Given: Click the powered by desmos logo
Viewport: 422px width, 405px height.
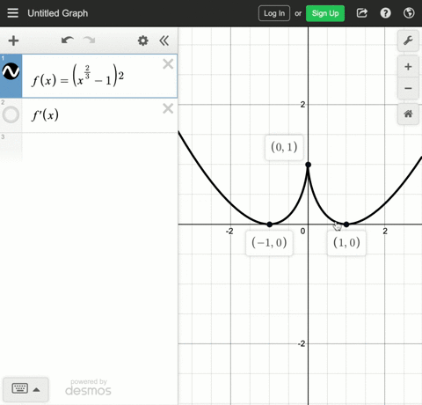Looking at the screenshot, I should click(88, 387).
